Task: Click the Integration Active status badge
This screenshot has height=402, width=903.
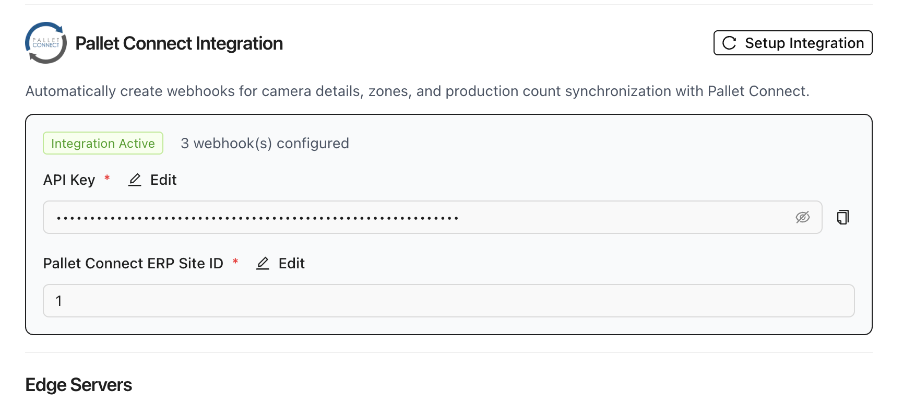Action: [103, 143]
